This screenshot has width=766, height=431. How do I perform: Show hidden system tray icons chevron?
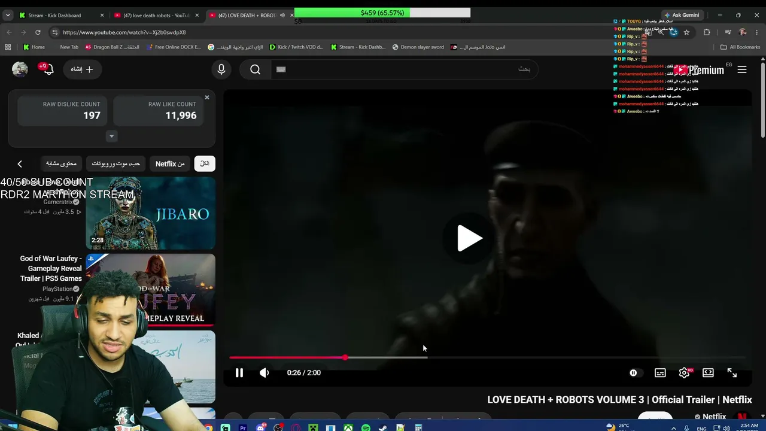[x=674, y=428]
